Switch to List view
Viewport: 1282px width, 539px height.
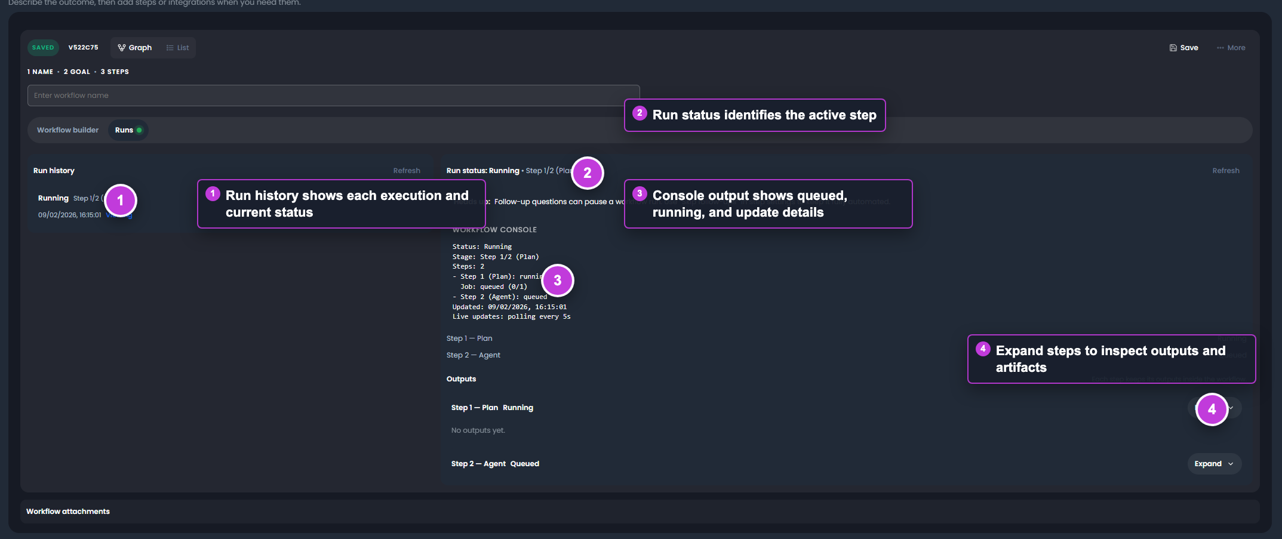click(177, 48)
